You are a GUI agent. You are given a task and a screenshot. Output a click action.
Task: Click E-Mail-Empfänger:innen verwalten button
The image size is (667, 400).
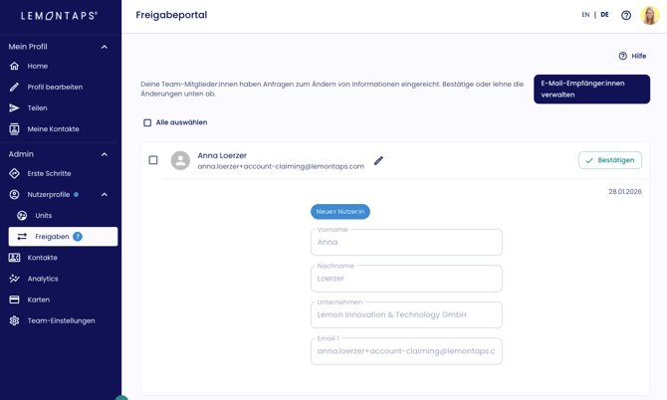591,90
